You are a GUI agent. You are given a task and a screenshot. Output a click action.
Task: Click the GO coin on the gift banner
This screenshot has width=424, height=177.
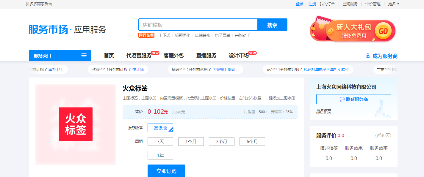(383, 31)
